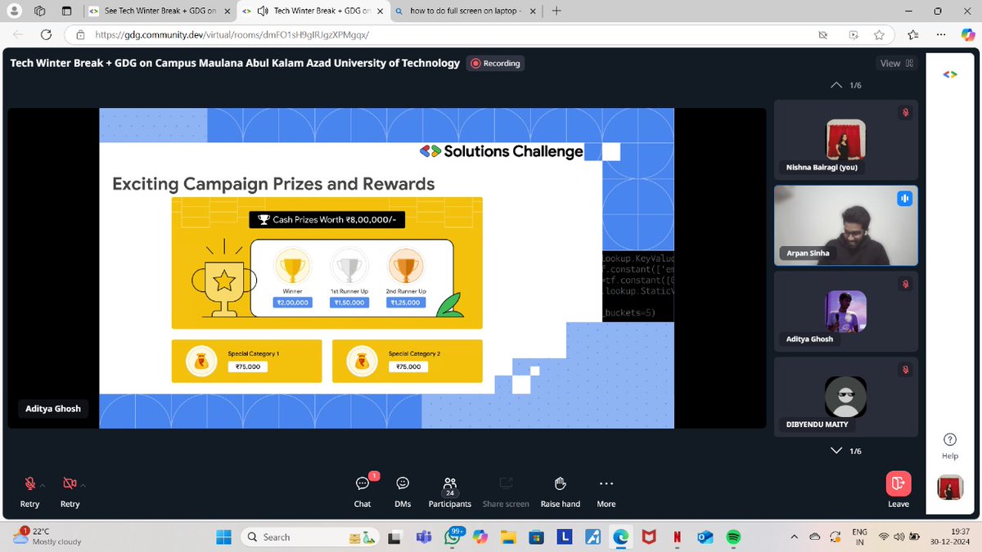Close 'how to do full screen' tab
Screen dimensions: 982x552
click(533, 11)
